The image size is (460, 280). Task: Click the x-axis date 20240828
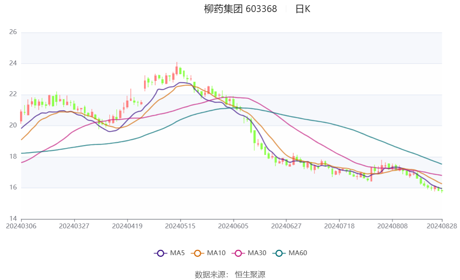442,226
